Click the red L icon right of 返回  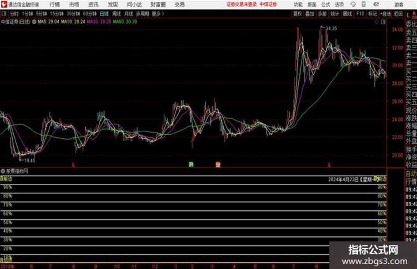click(409, 16)
